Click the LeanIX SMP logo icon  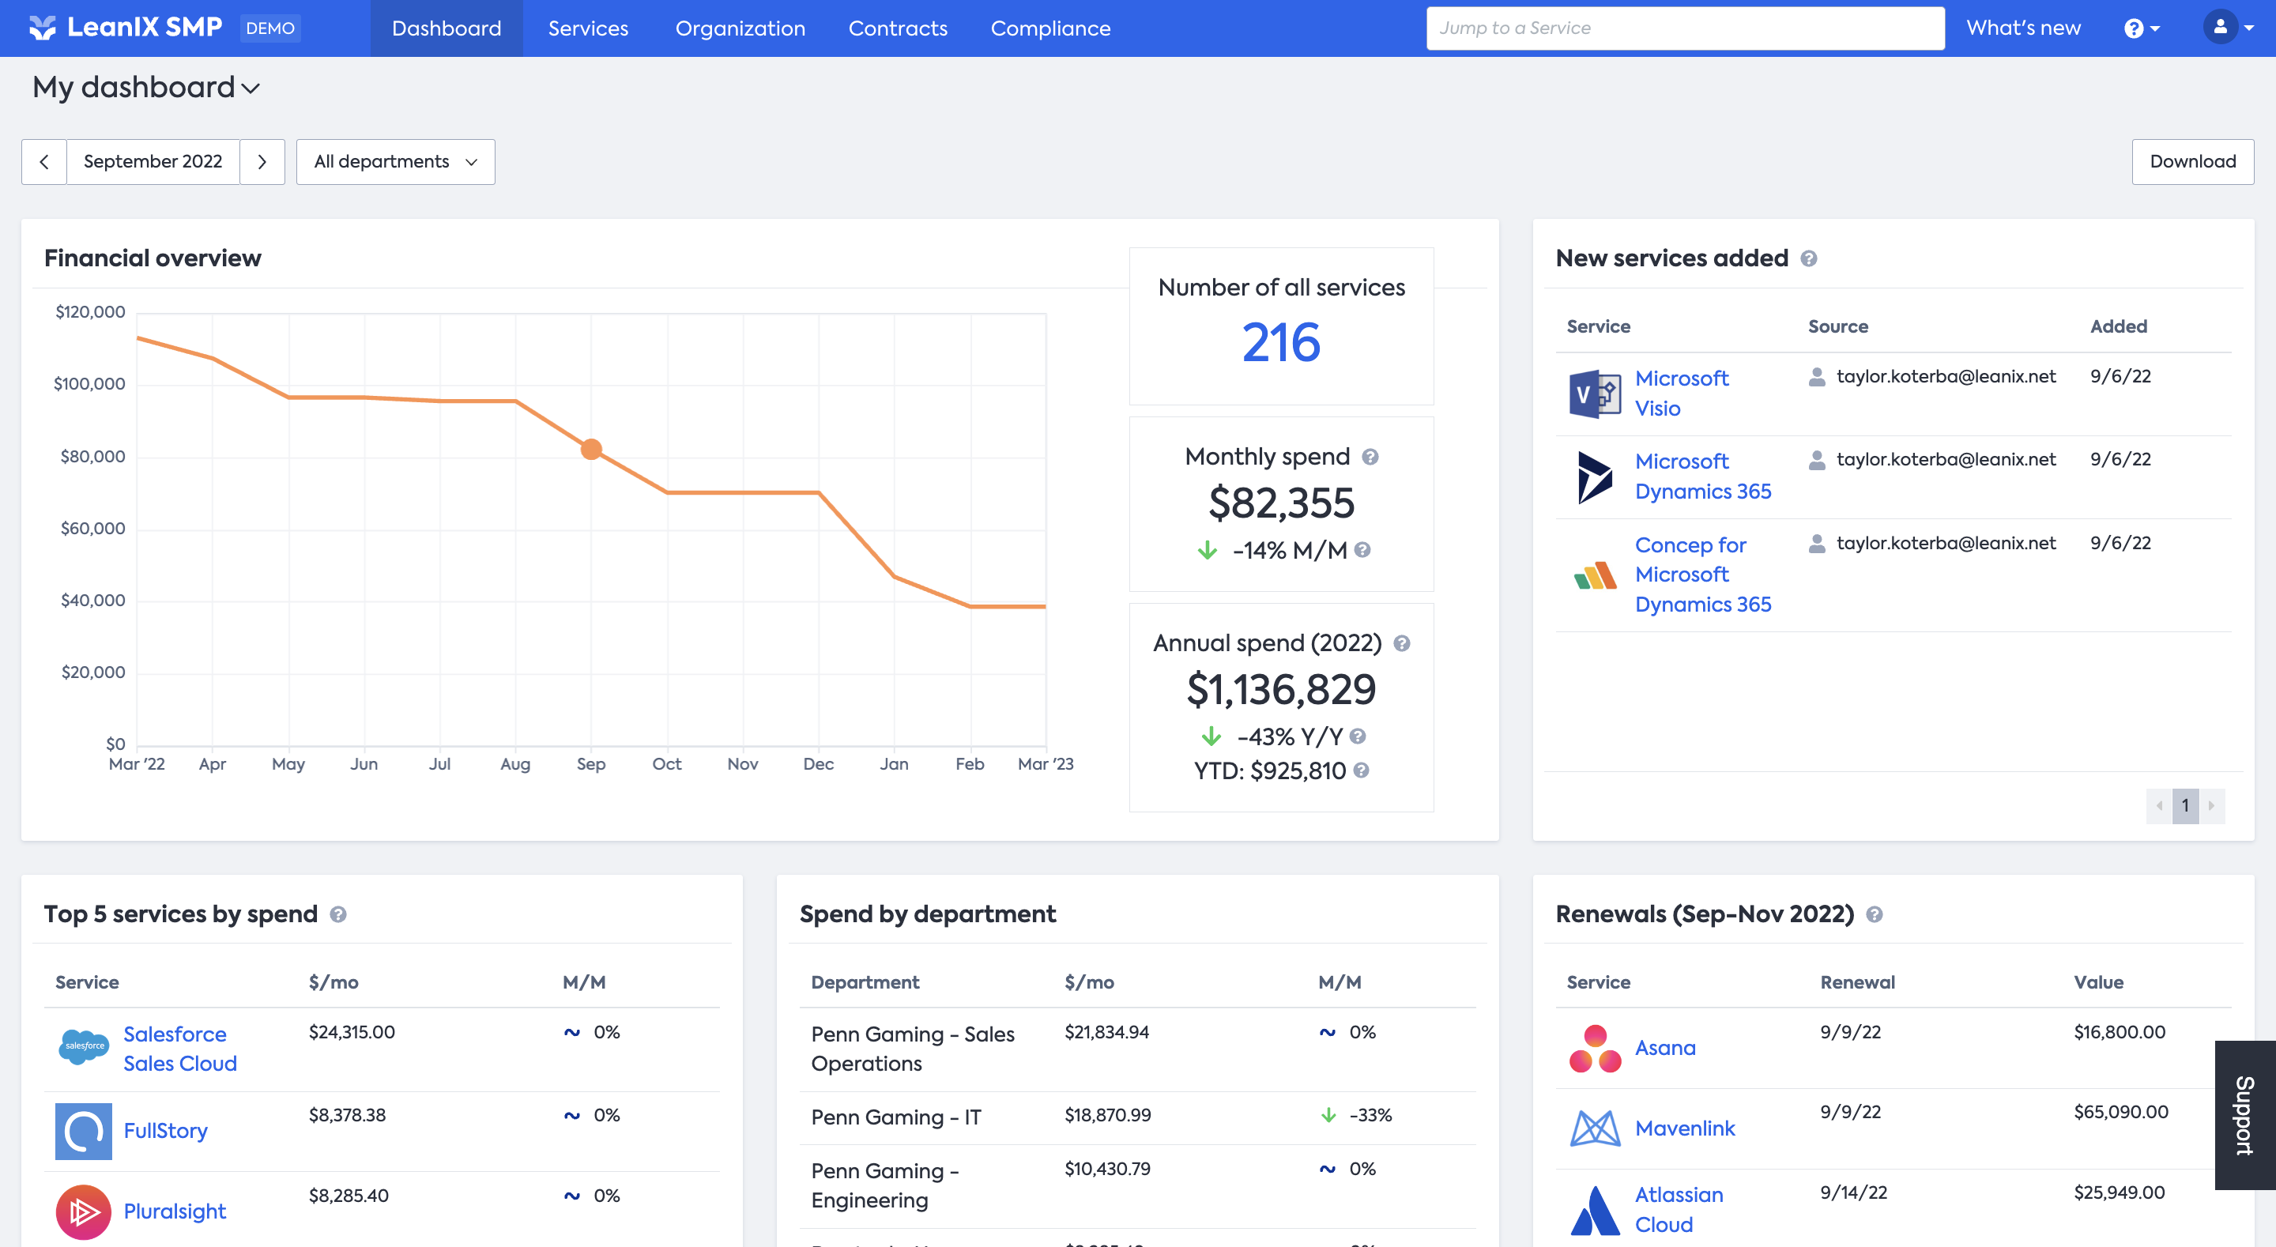pos(42,28)
